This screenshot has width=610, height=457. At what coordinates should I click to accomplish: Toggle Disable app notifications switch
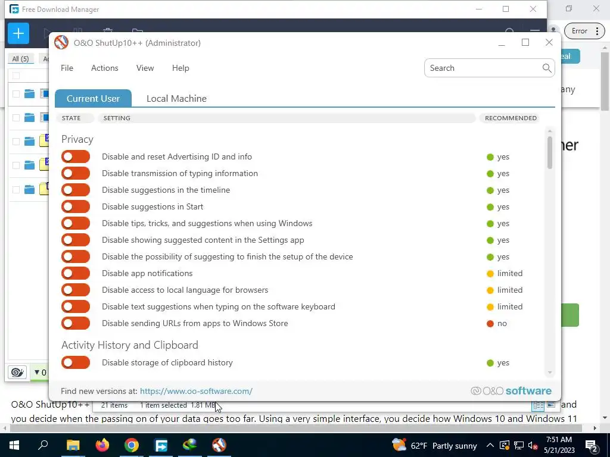76,273
